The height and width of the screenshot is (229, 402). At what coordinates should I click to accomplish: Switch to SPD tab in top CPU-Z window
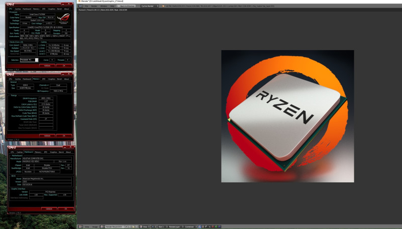[44, 9]
